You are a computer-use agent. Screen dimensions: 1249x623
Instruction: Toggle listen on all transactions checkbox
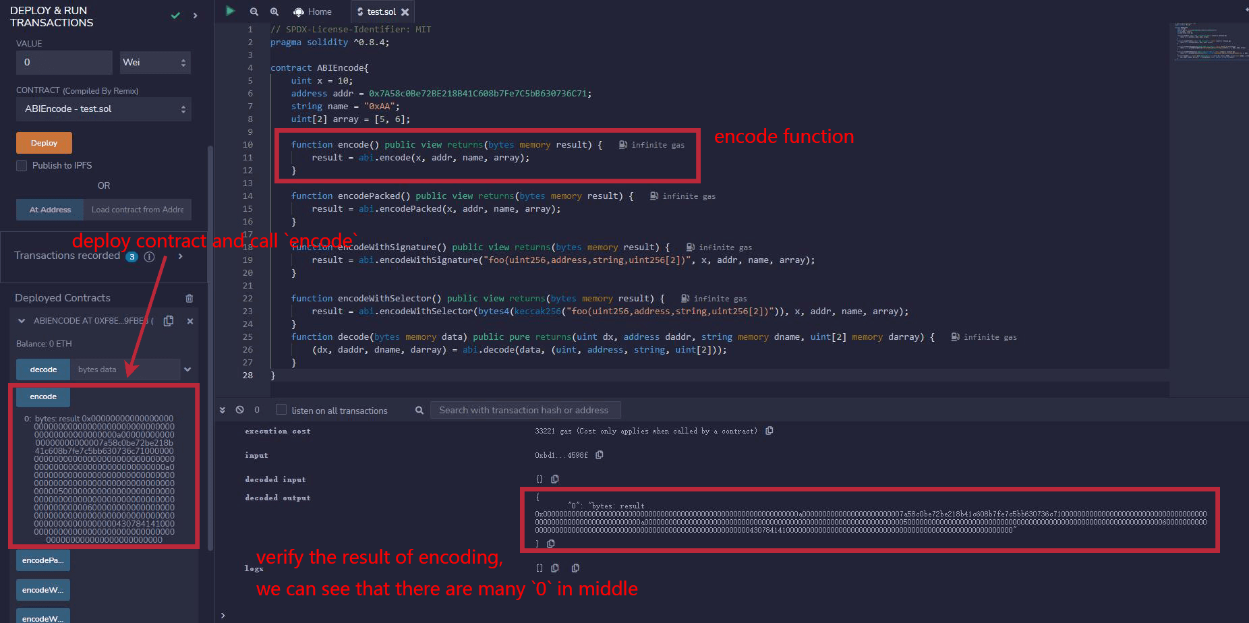(x=281, y=410)
